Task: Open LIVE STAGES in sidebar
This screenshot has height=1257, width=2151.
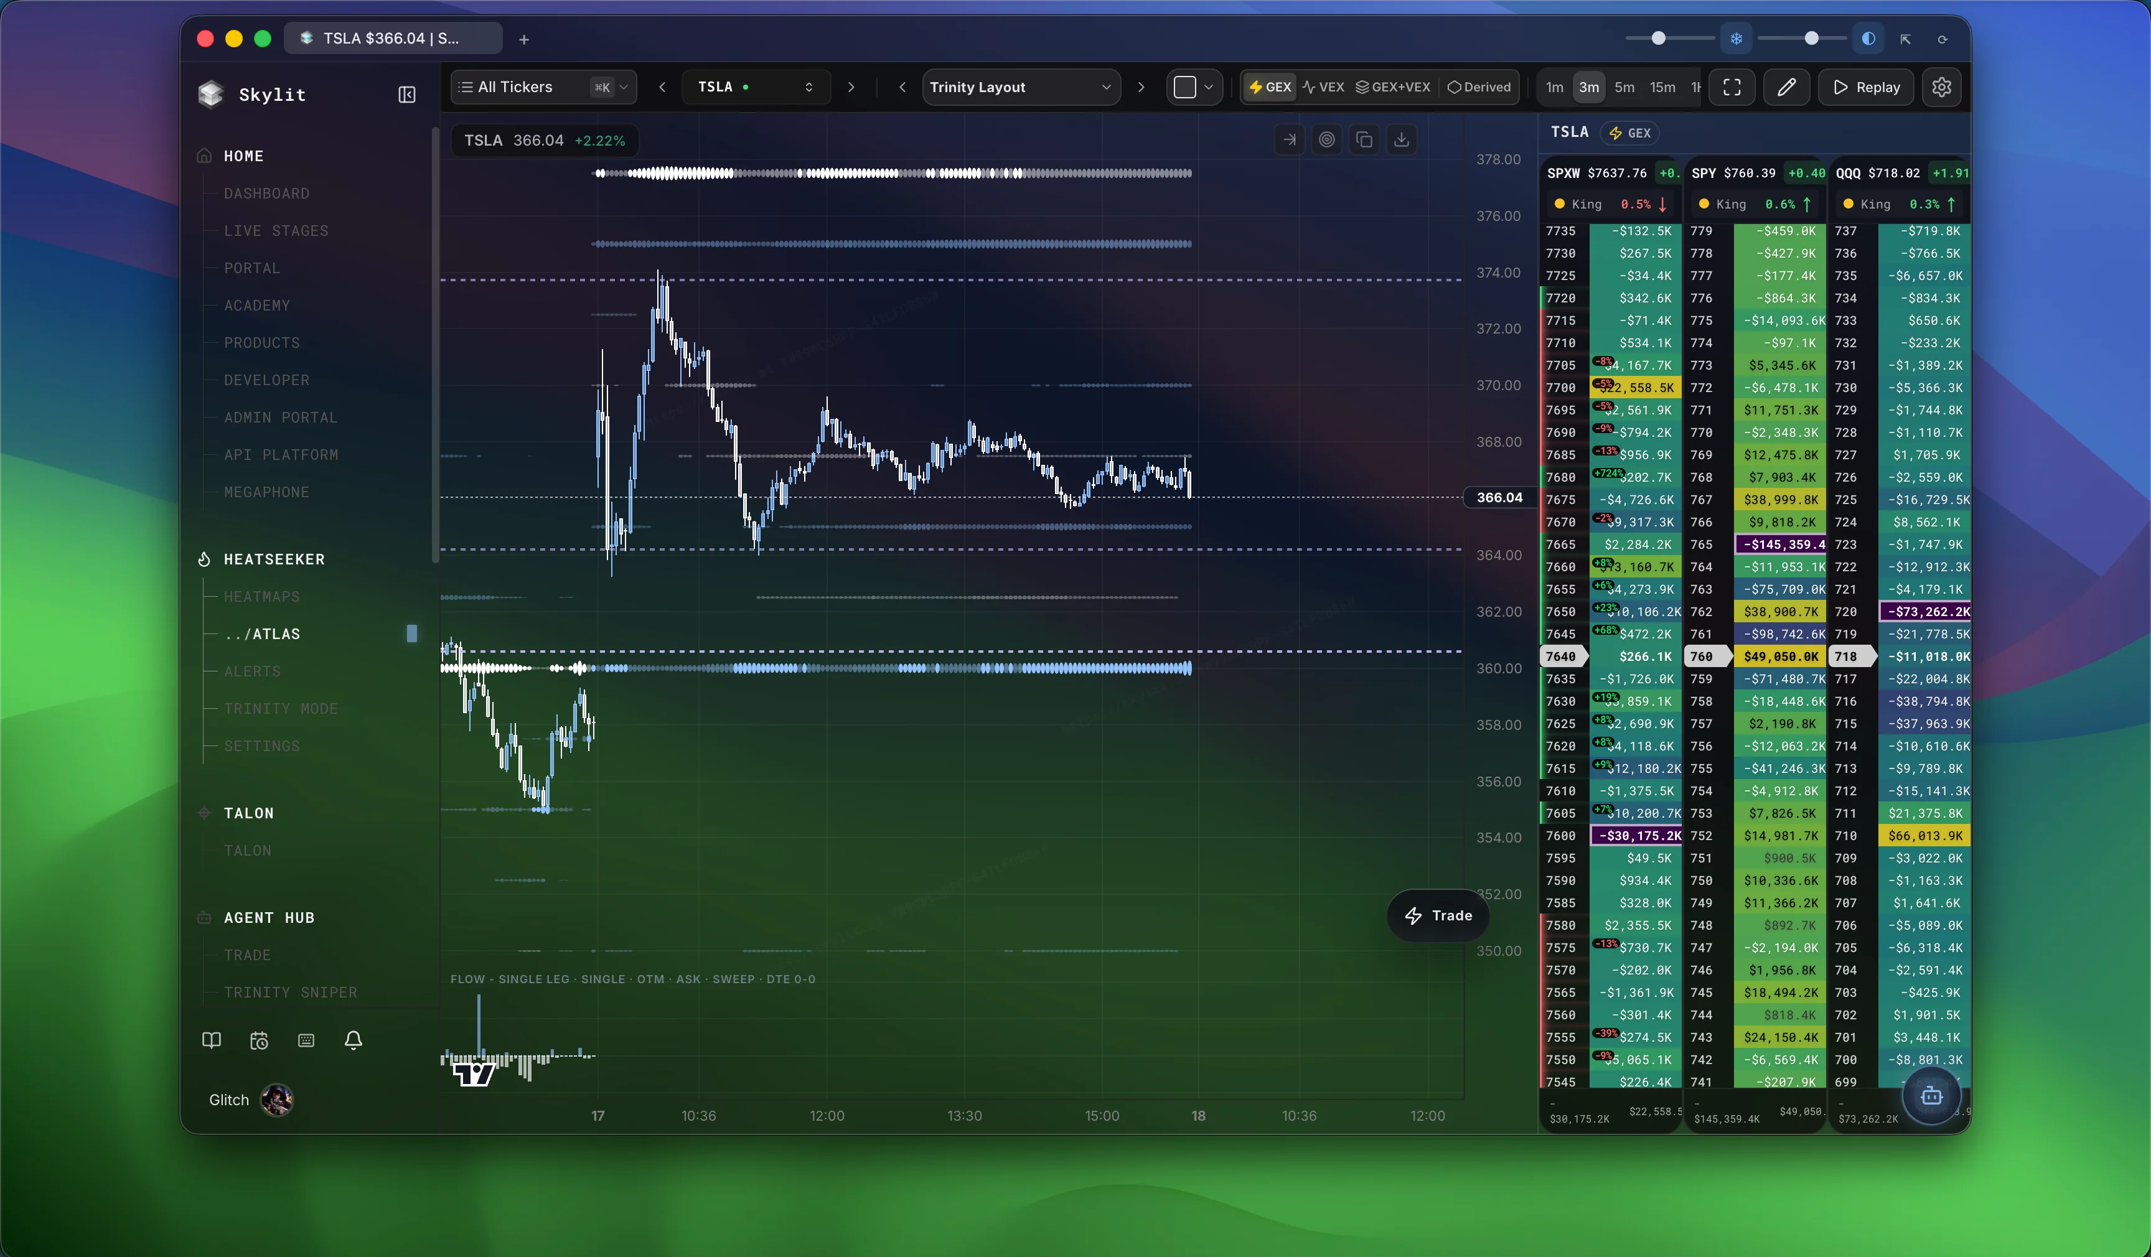Action: point(276,230)
